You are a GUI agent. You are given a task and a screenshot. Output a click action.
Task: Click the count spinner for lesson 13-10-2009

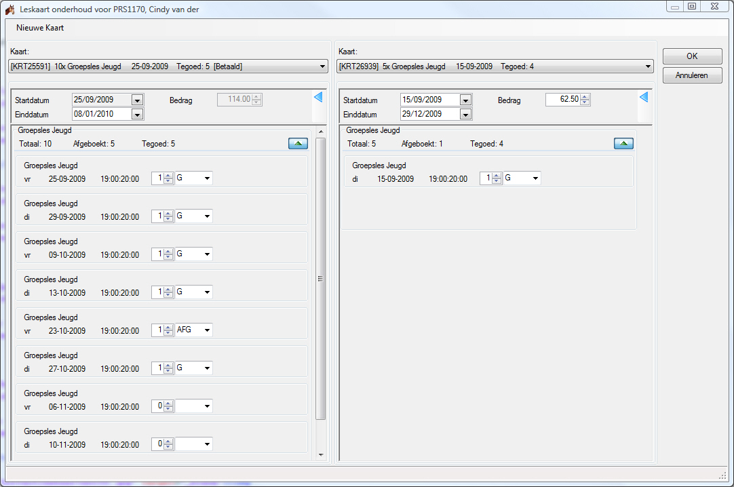168,292
